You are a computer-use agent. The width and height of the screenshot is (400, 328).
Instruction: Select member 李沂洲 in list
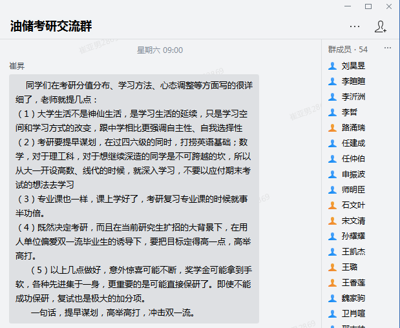(x=353, y=97)
